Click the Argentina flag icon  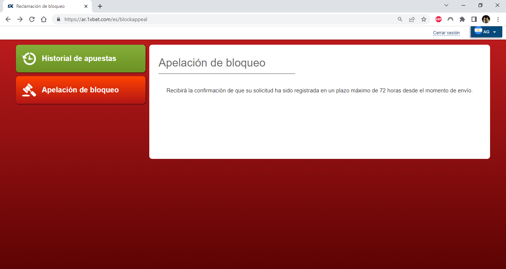click(x=478, y=31)
